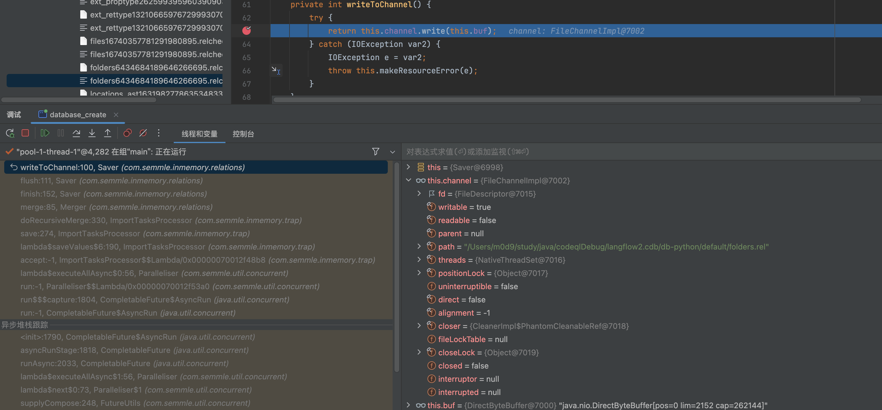Viewport: 882px width, 410px height.
Task: Click the makeResourceError call on line 66
Action: [419, 71]
